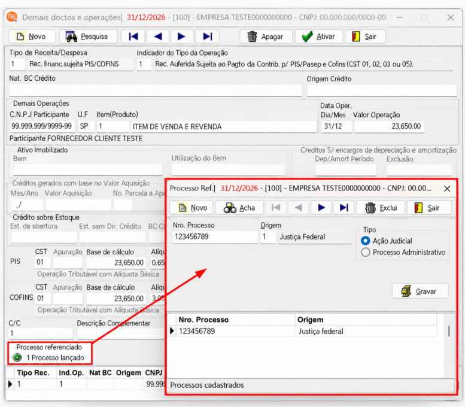Click Est. de abertura field
The image size is (465, 407).
(44, 238)
